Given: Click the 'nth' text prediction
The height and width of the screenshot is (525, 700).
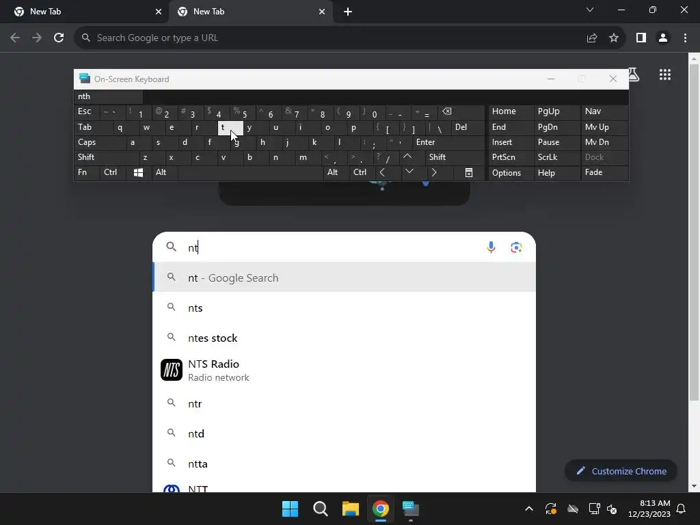Looking at the screenshot, I should (108, 96).
